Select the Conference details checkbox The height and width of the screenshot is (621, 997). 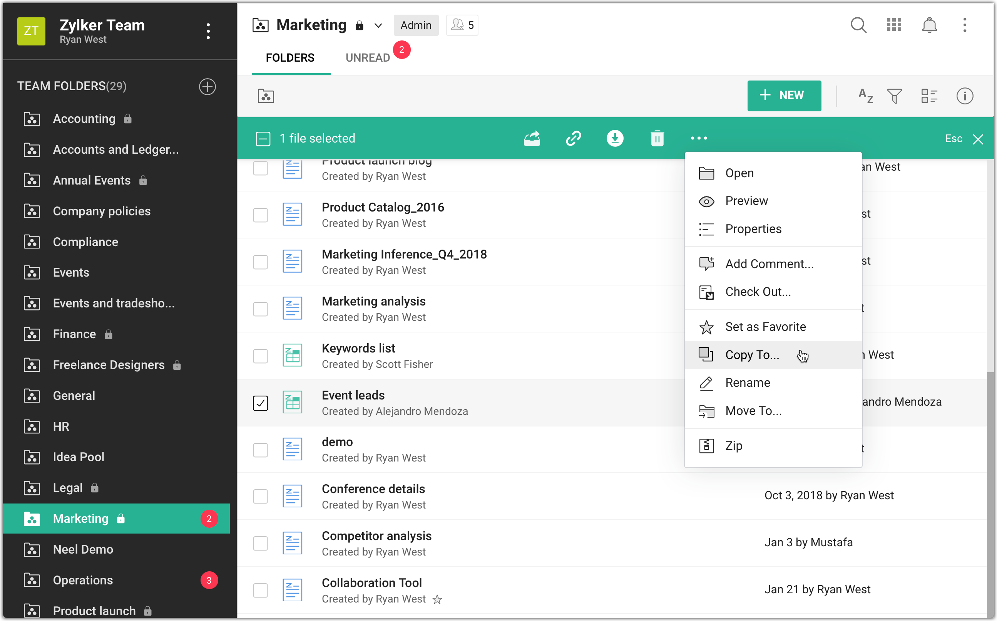[260, 497]
